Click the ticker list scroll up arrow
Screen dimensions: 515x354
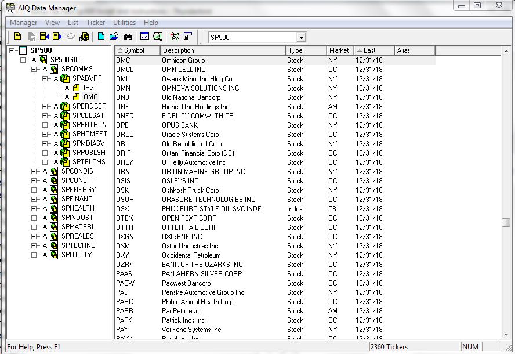(x=506, y=51)
